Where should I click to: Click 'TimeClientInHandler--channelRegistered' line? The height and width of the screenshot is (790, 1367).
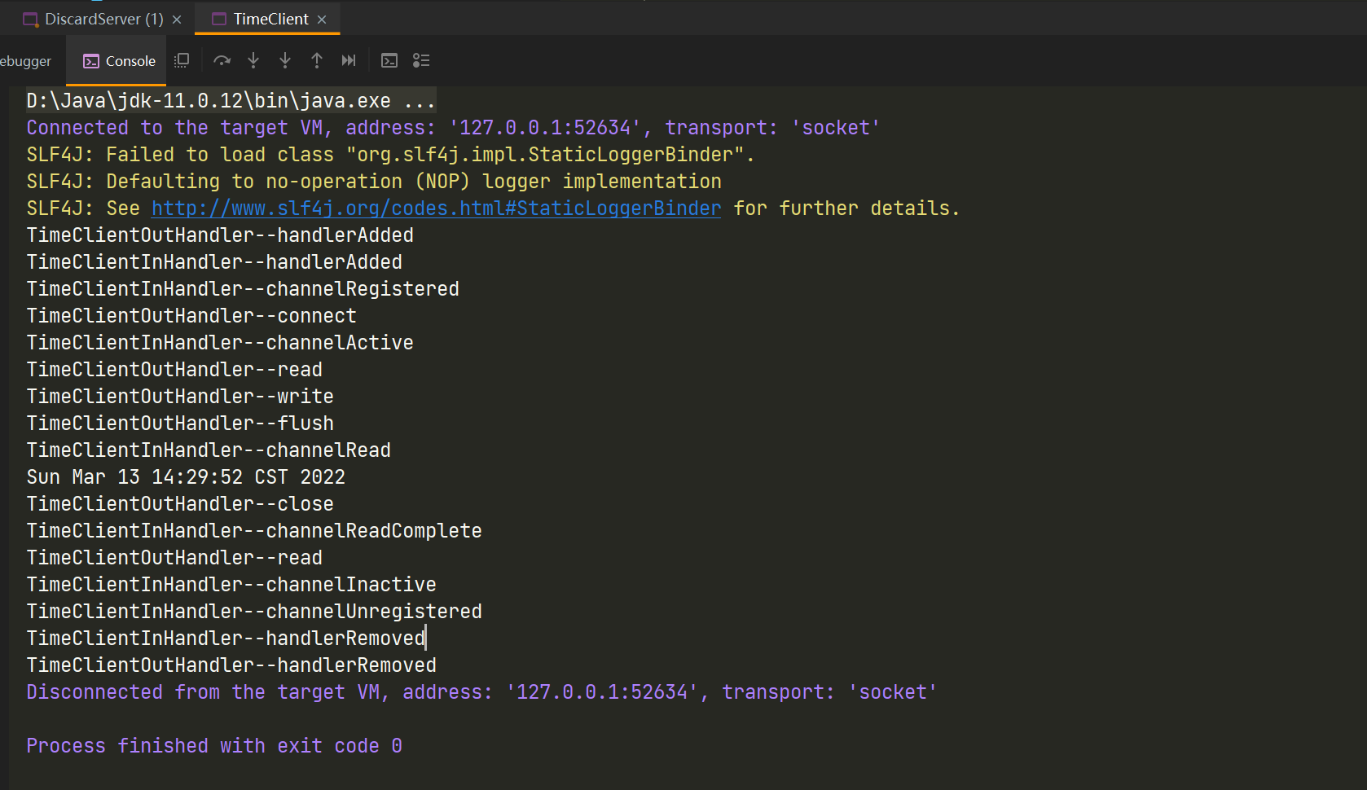[x=243, y=289]
